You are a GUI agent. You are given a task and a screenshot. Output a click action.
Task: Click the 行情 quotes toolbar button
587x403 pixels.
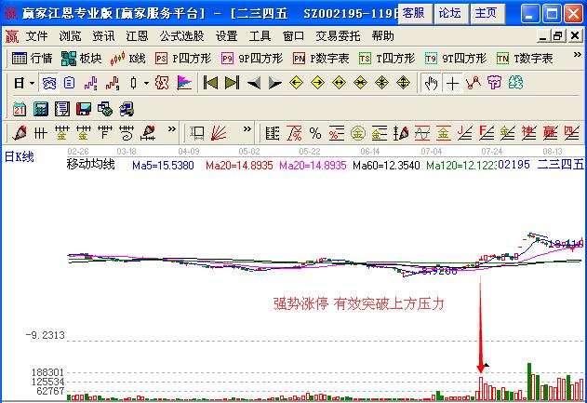coord(32,58)
